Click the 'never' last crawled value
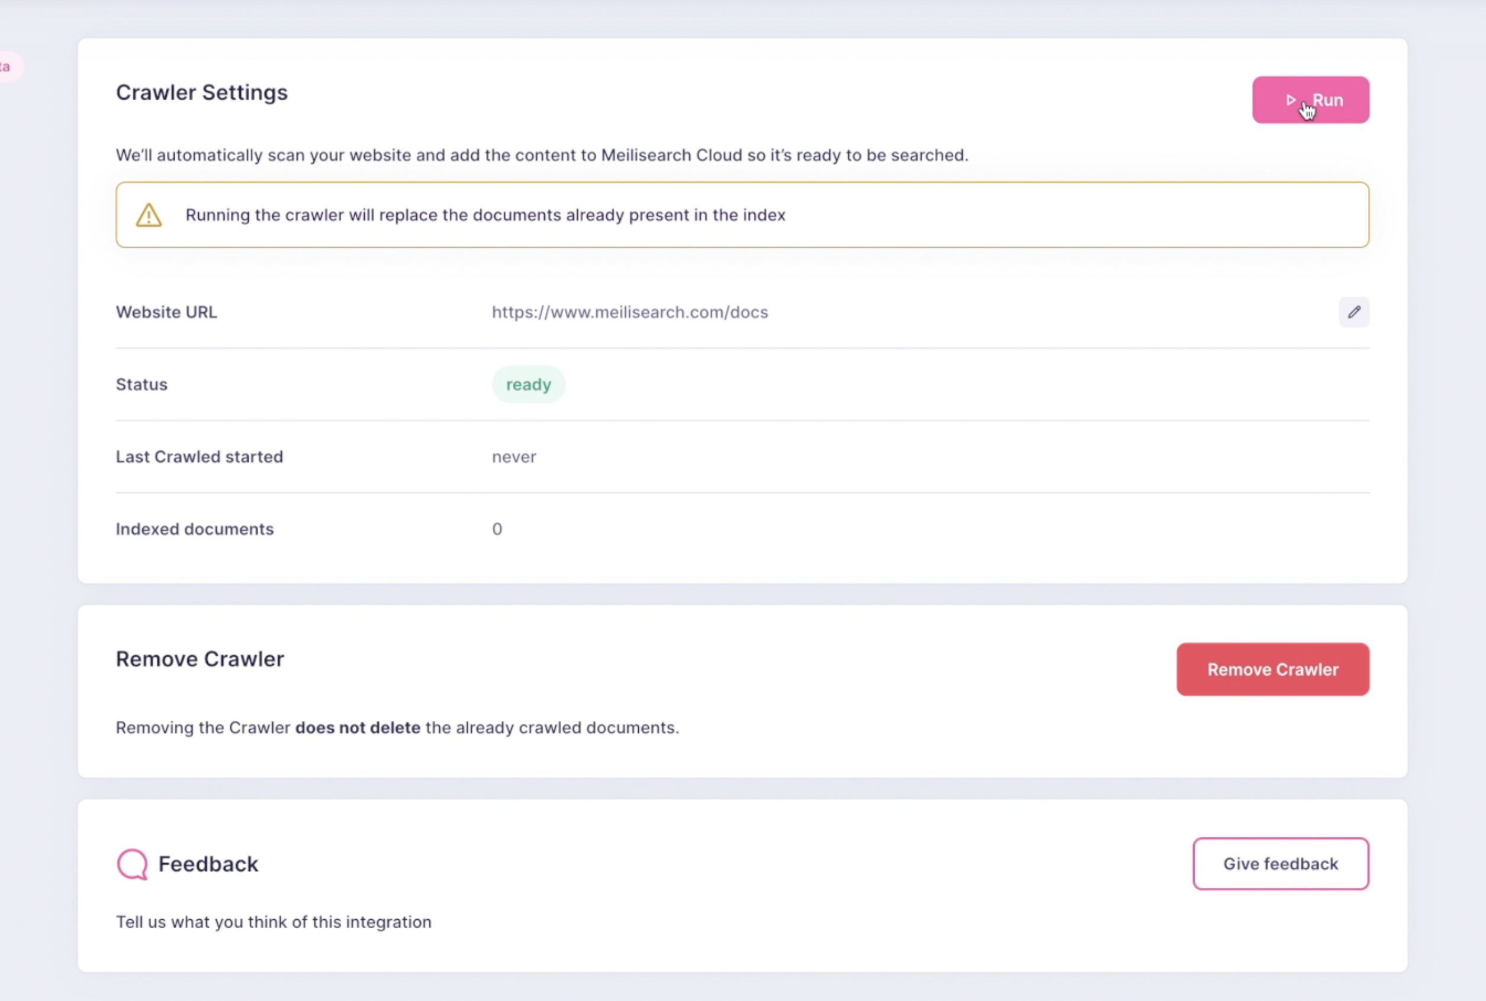This screenshot has height=1001, width=1486. pos(514,457)
